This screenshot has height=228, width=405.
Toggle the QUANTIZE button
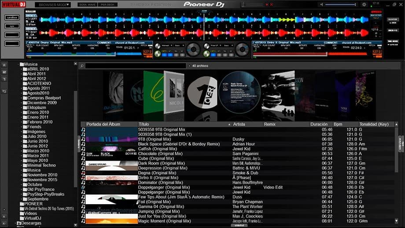pyautogui.click(x=392, y=19)
